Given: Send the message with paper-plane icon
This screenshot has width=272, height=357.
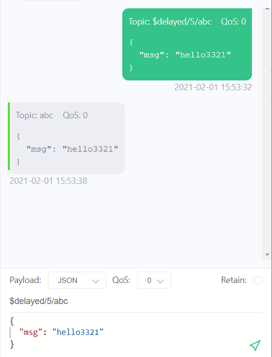Looking at the screenshot, I should point(255,345).
